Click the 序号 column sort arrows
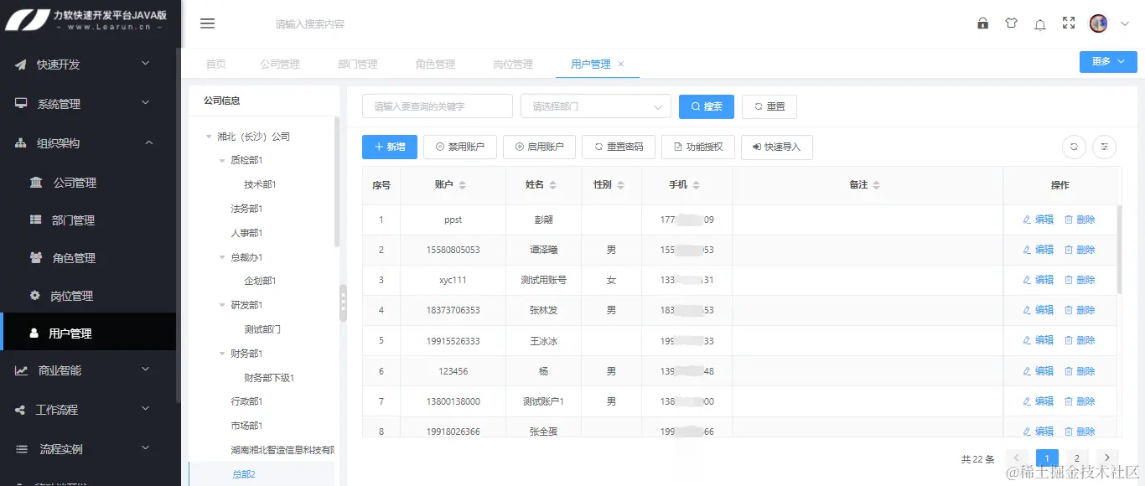The image size is (1145, 486). tap(381, 184)
